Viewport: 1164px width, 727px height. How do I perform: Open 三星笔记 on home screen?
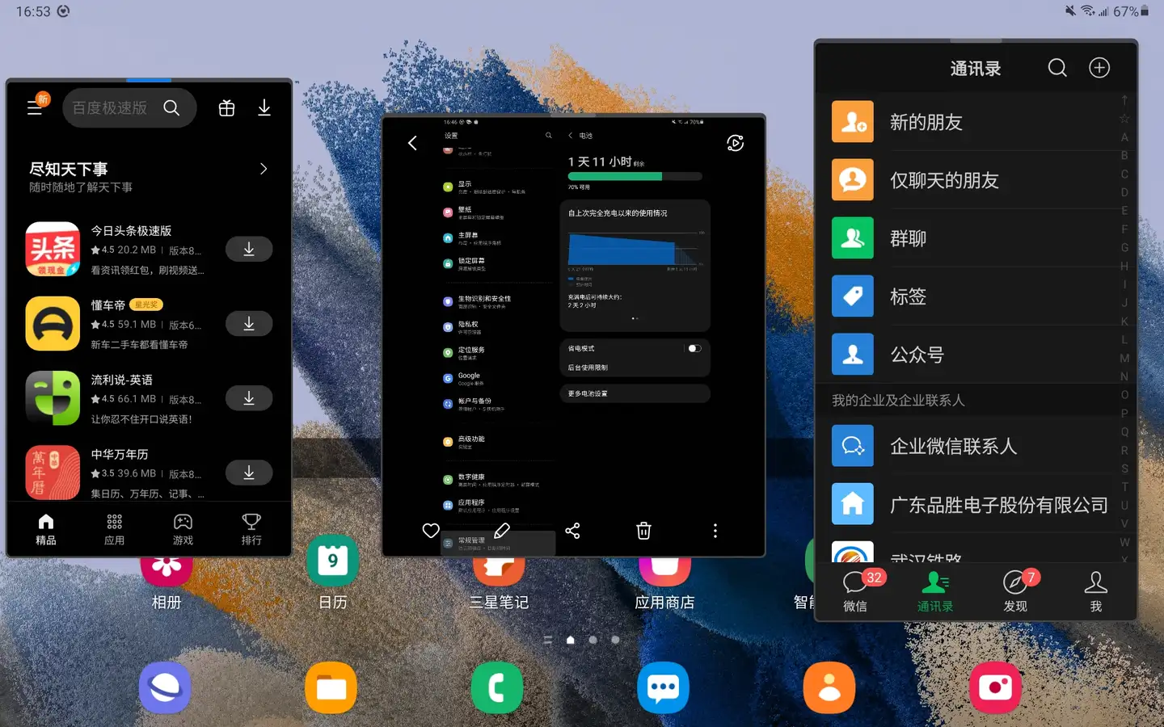click(499, 582)
